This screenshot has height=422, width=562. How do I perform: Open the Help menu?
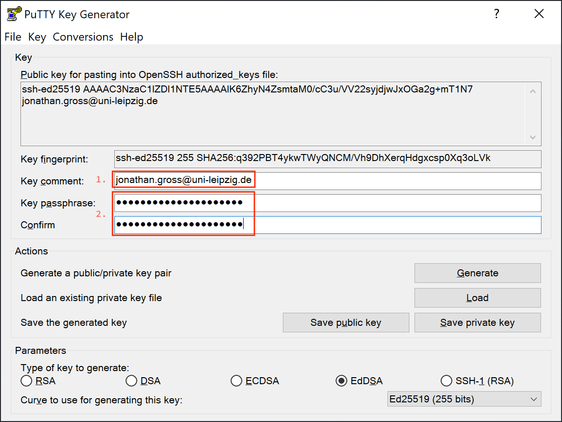coord(132,37)
